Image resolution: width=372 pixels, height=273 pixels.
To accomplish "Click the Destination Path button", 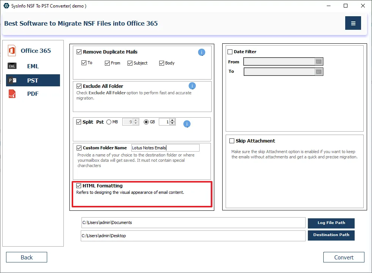I will (331, 235).
